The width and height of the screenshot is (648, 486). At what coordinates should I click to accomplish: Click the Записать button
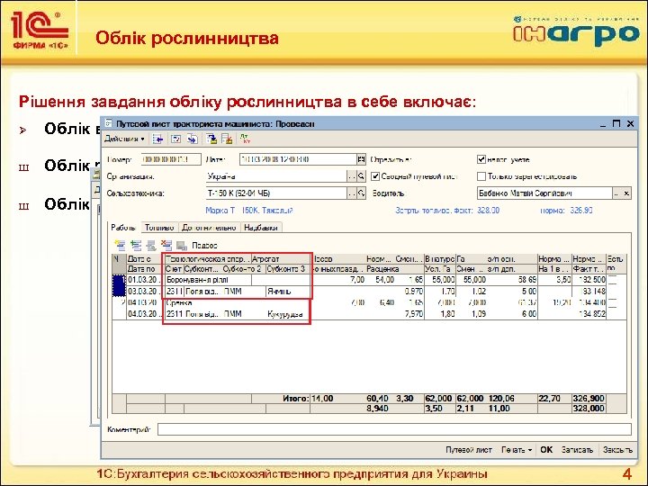pyautogui.click(x=577, y=450)
